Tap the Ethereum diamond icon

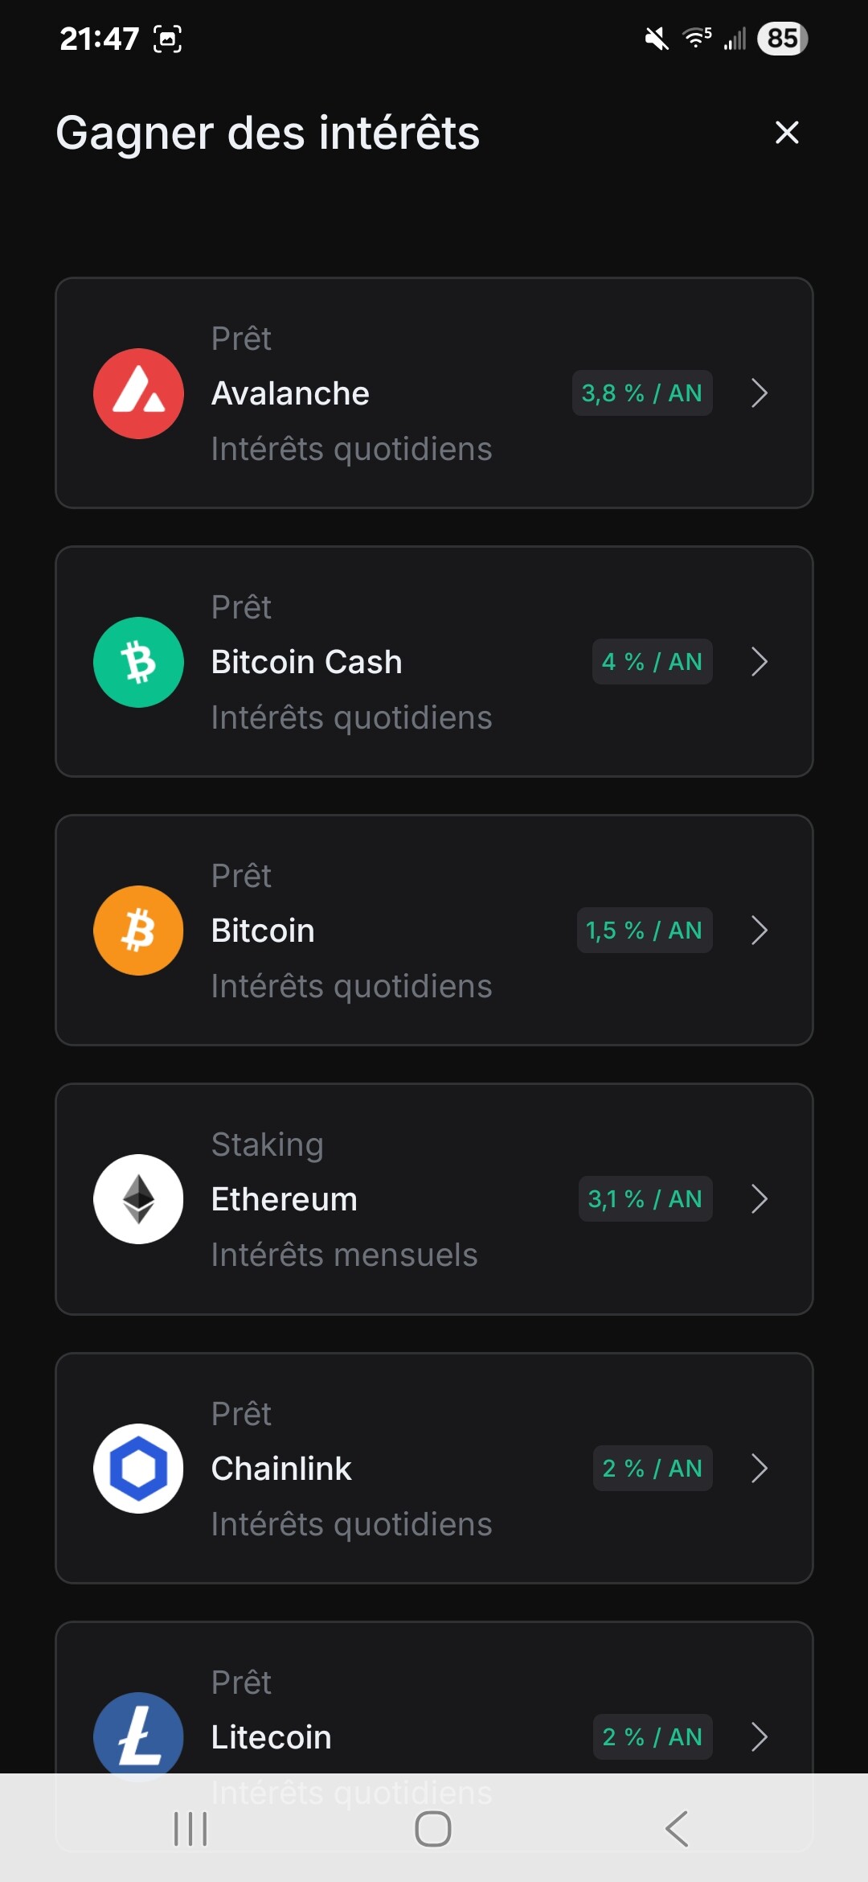[x=138, y=1199]
